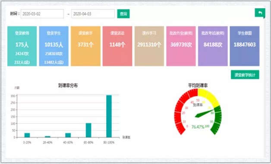Click the 76.47% gauge value text
This screenshot has width=271, height=164.
coord(198,127)
